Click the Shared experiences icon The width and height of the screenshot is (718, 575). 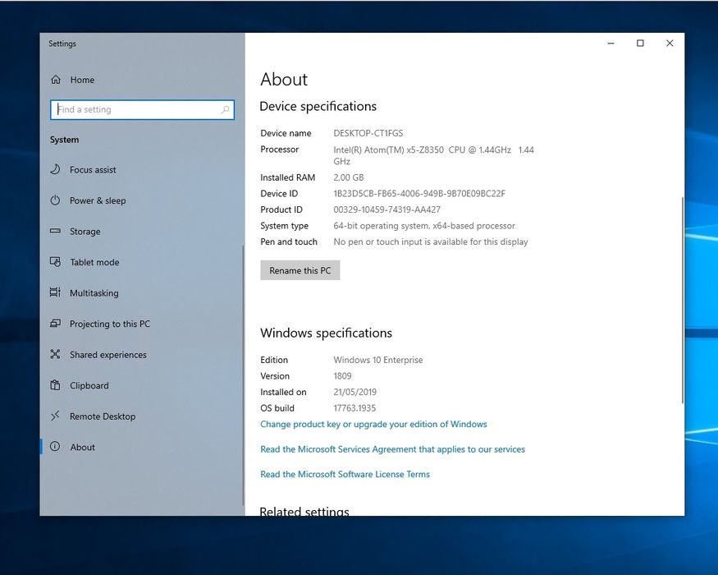[x=55, y=354]
